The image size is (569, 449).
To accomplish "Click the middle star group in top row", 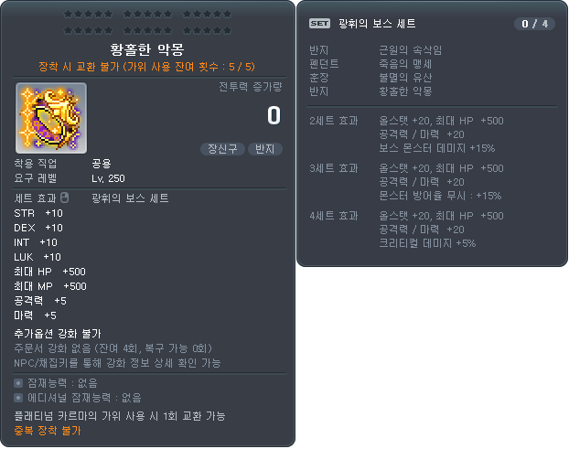I will [147, 14].
